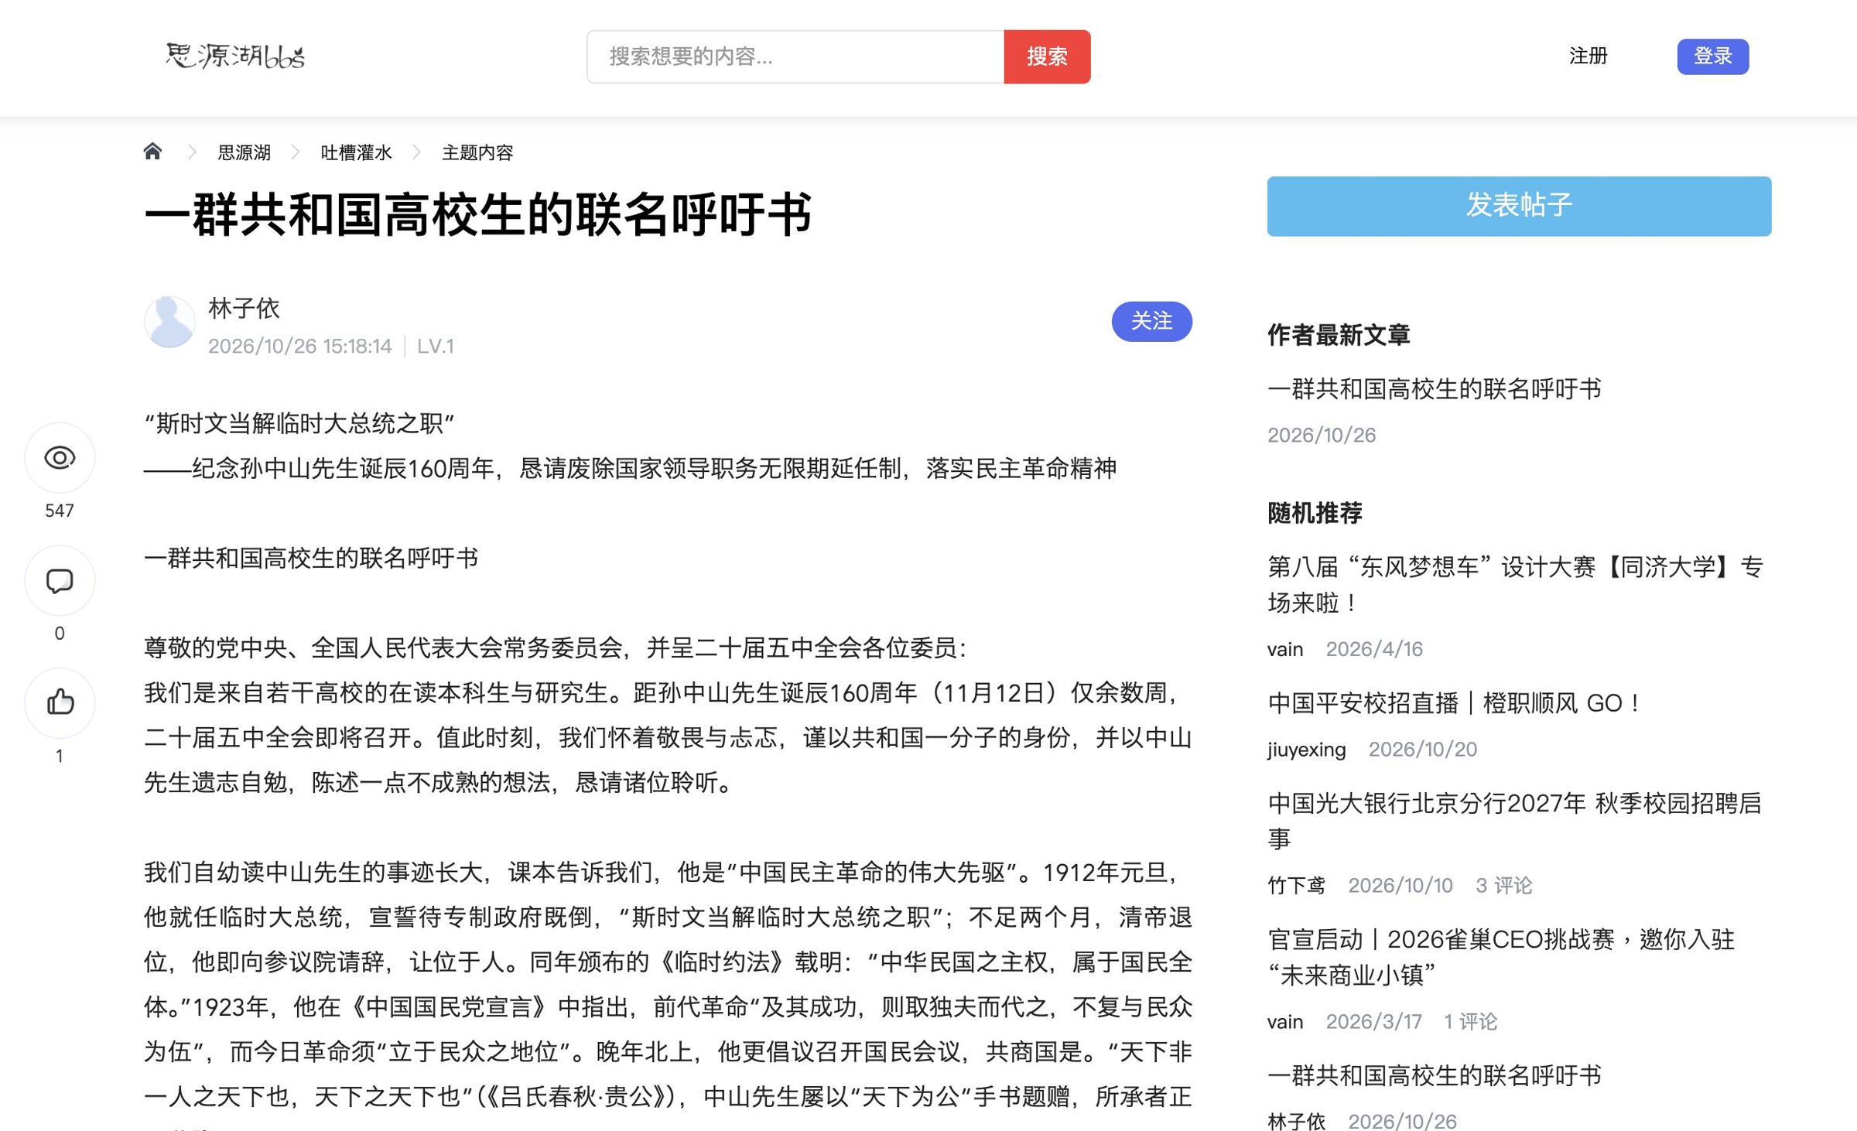
Task: Click post timestamp 2026/10/26 15:18:14
Action: (x=300, y=346)
